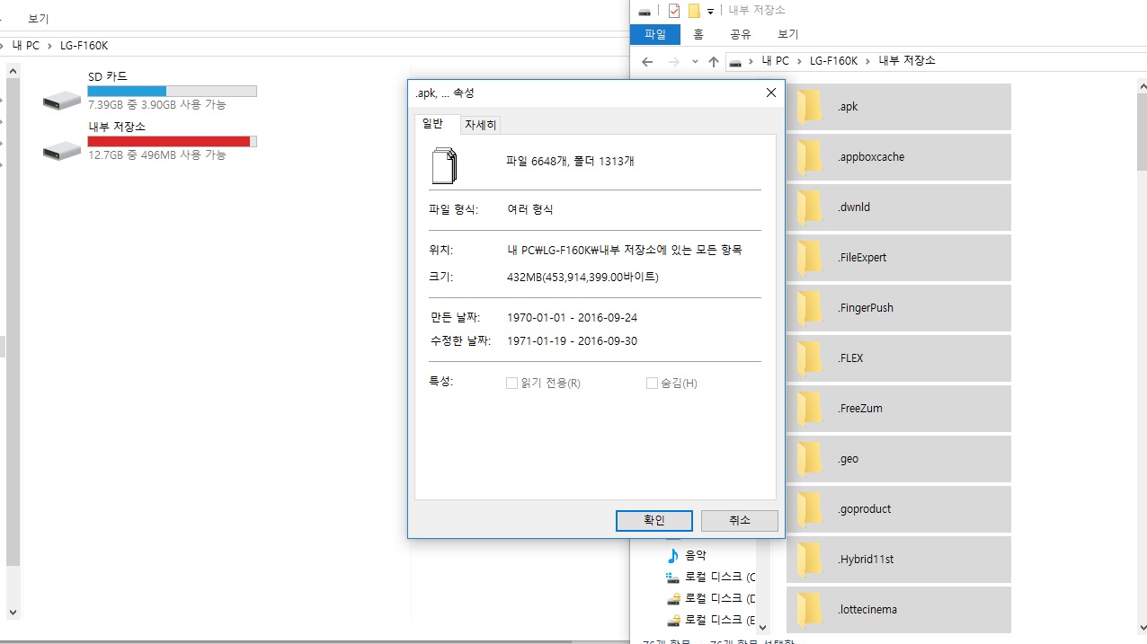Toggle the 숨김(H) checkbox

652,384
